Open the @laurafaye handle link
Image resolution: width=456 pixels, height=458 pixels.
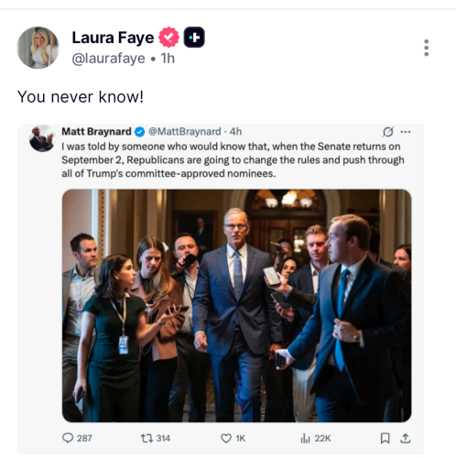click(x=108, y=59)
